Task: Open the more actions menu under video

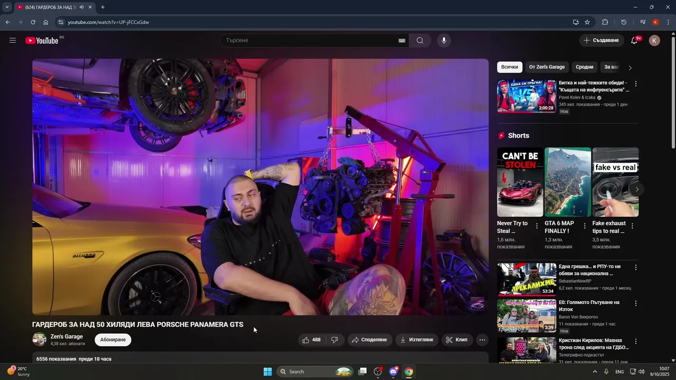Action: coord(482,340)
